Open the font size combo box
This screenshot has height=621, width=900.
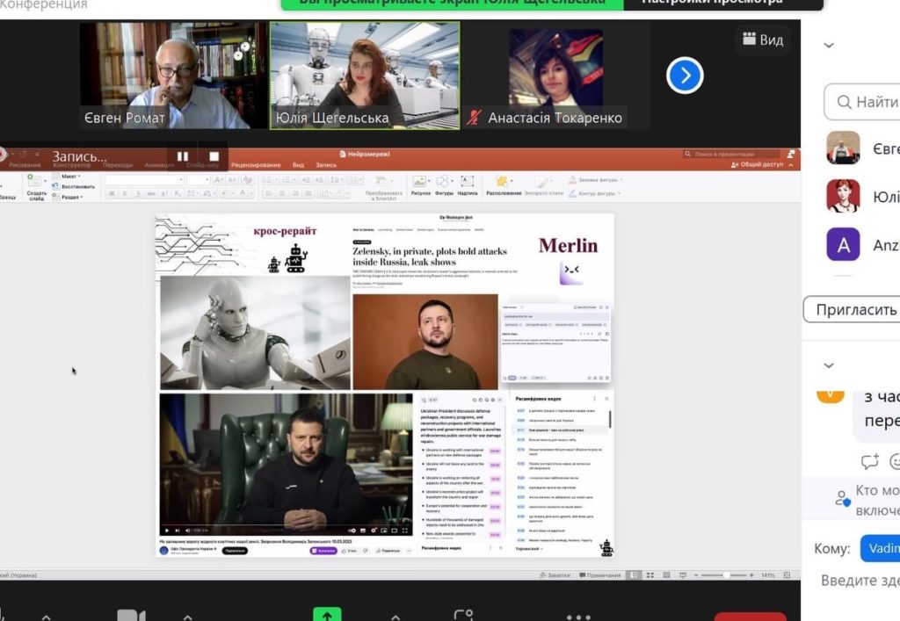tap(198, 179)
